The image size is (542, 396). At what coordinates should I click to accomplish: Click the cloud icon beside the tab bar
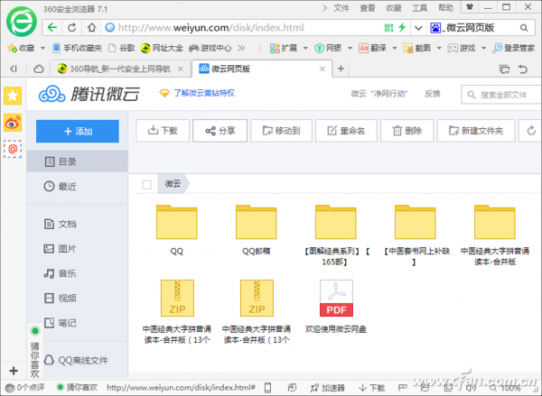tap(39, 69)
